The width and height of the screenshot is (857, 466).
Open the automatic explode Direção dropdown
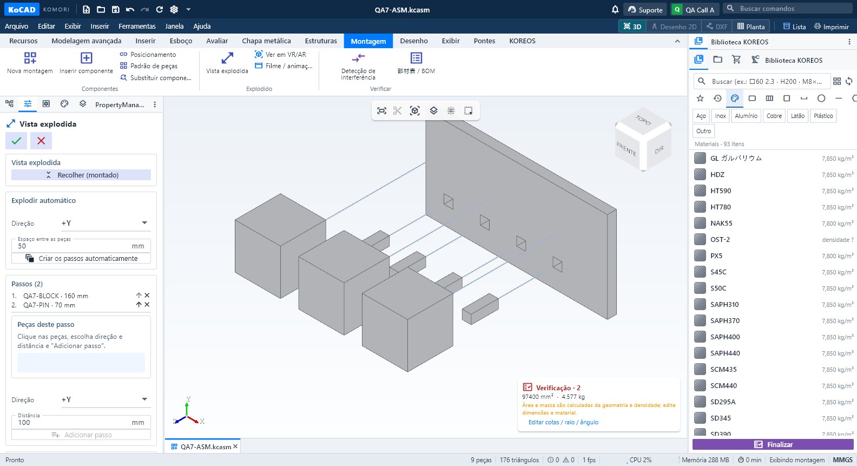click(x=105, y=223)
